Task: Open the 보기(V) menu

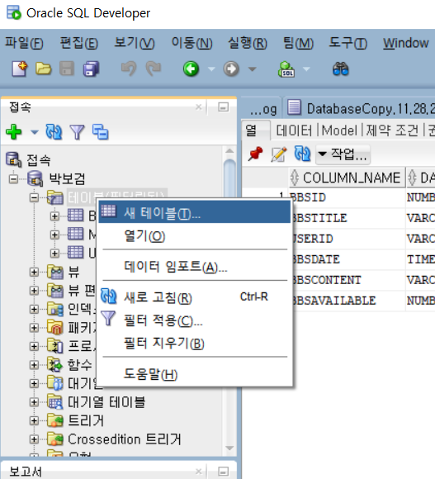Action: point(134,43)
